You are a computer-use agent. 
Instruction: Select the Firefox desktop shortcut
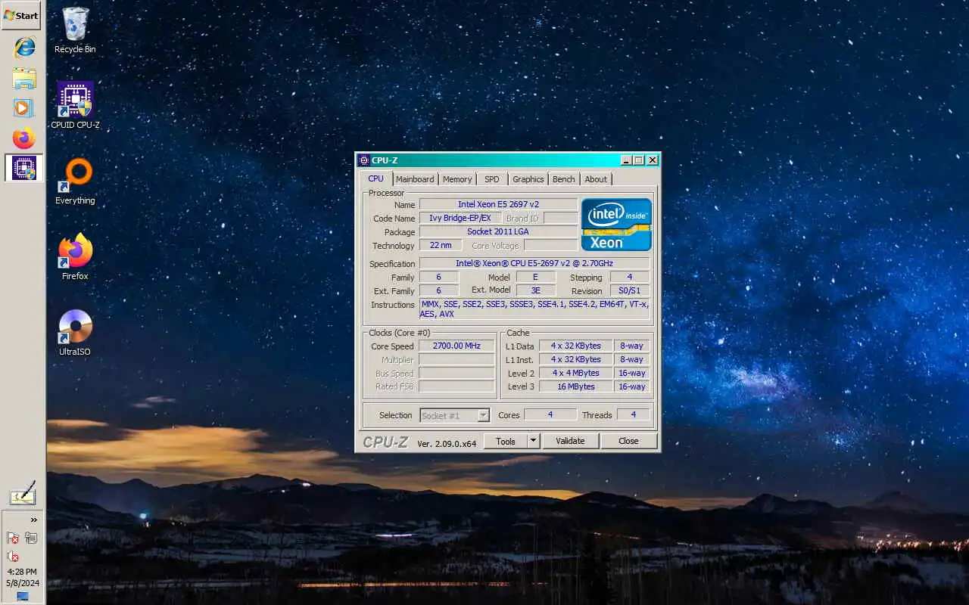click(75, 256)
